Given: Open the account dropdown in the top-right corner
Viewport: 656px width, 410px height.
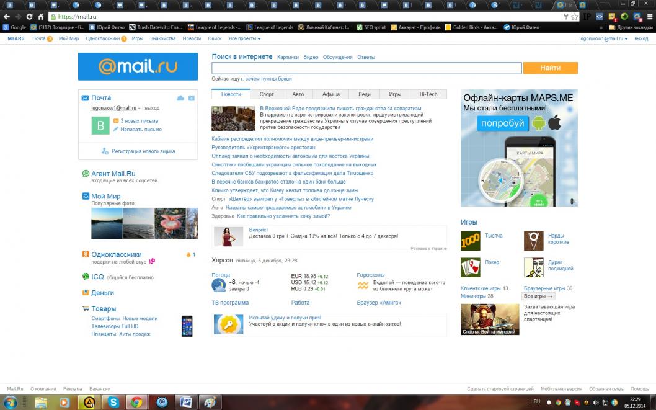Looking at the screenshot, I should [603, 38].
